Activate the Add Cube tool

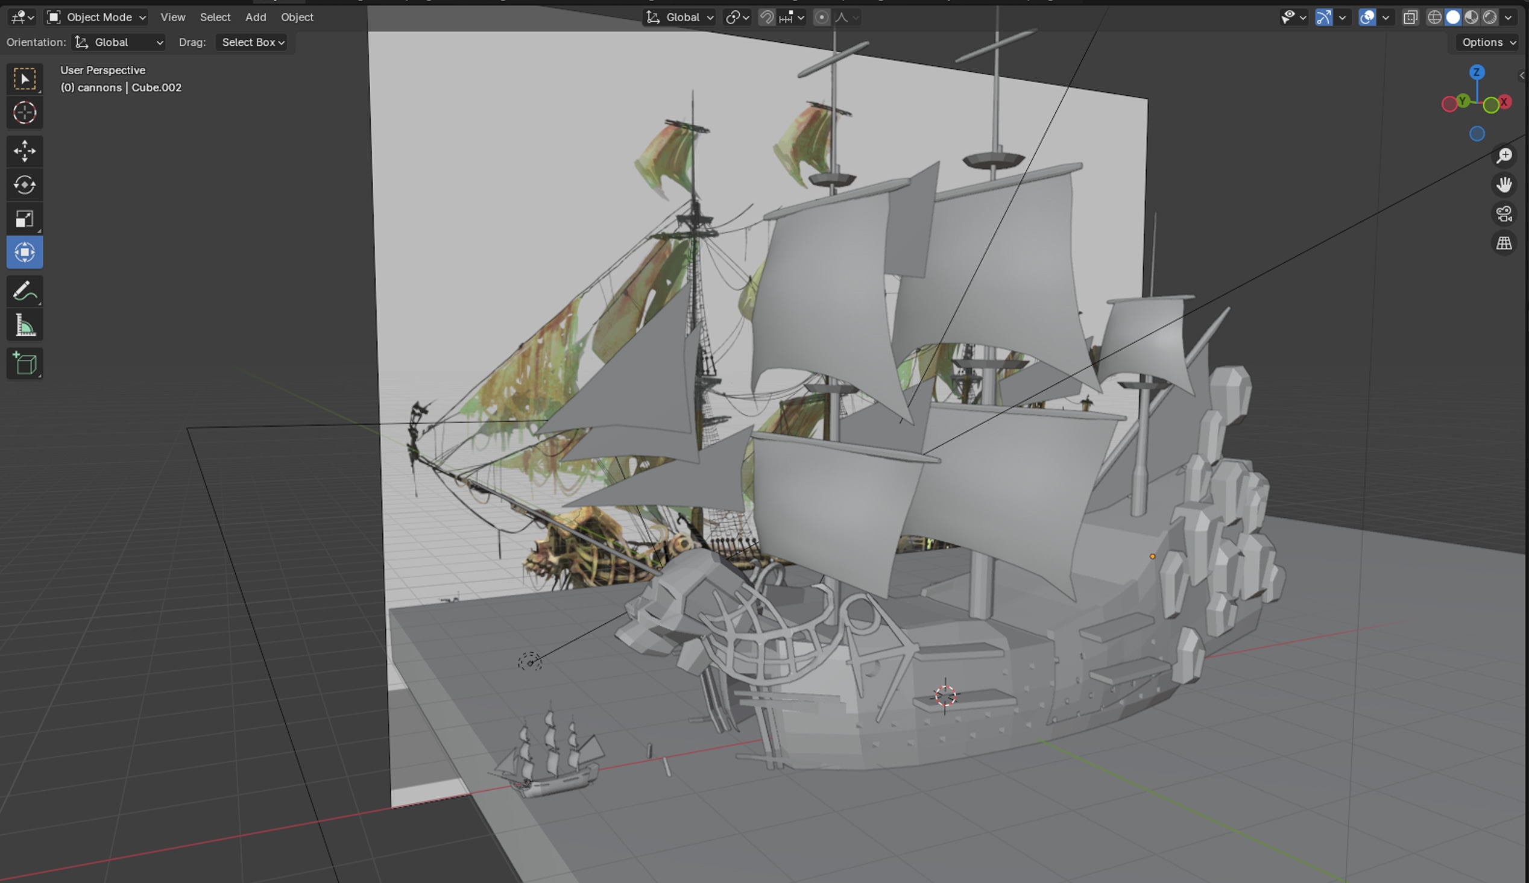[x=24, y=363]
